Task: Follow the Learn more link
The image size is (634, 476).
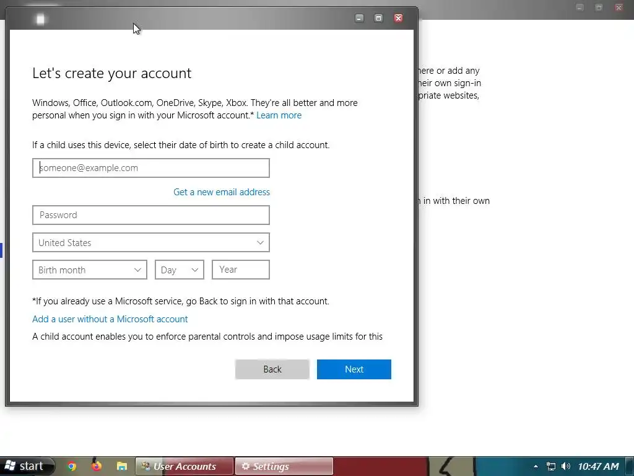Action: tap(279, 115)
